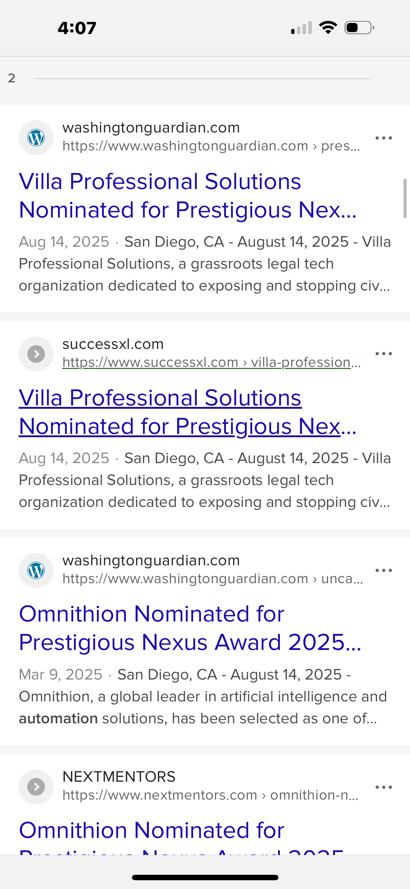This screenshot has height=889, width=410.
Task: Tap the successxl.com site arrow icon
Action: point(36,354)
